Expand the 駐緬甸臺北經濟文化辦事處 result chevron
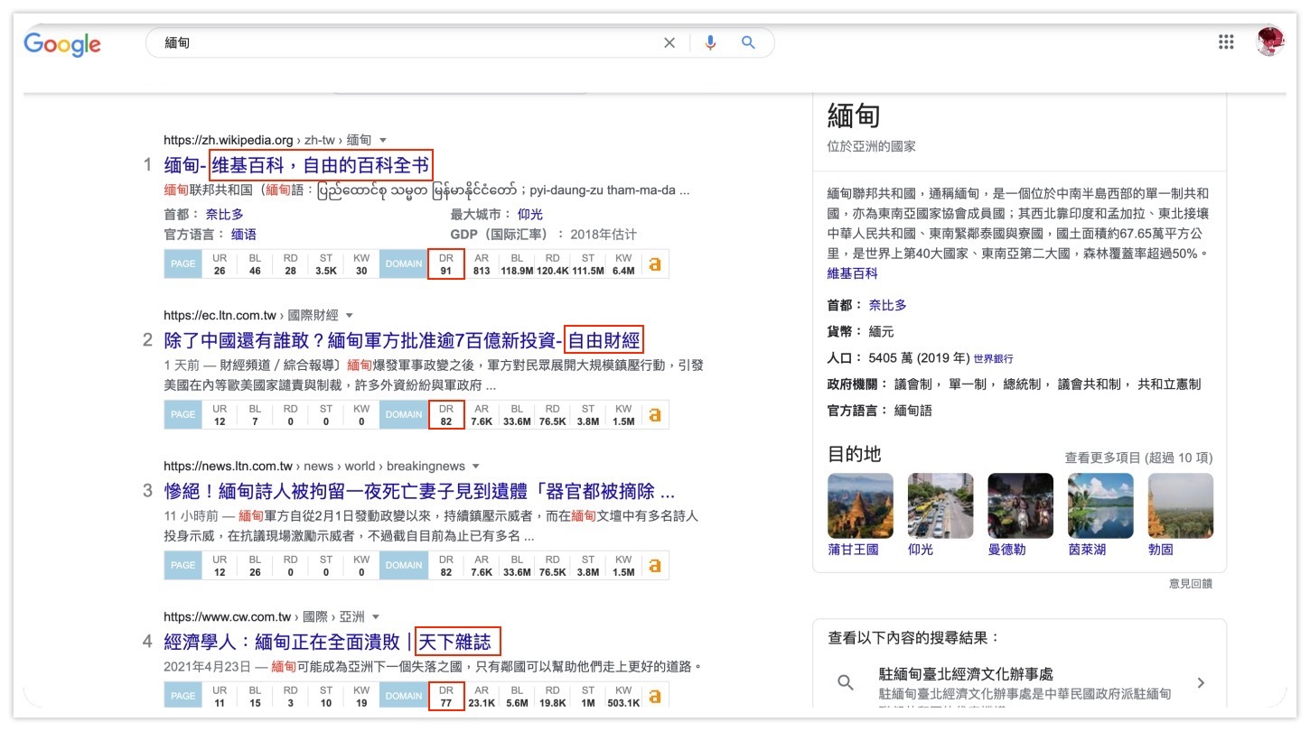Viewport: 1310px width, 731px height. point(1202,683)
